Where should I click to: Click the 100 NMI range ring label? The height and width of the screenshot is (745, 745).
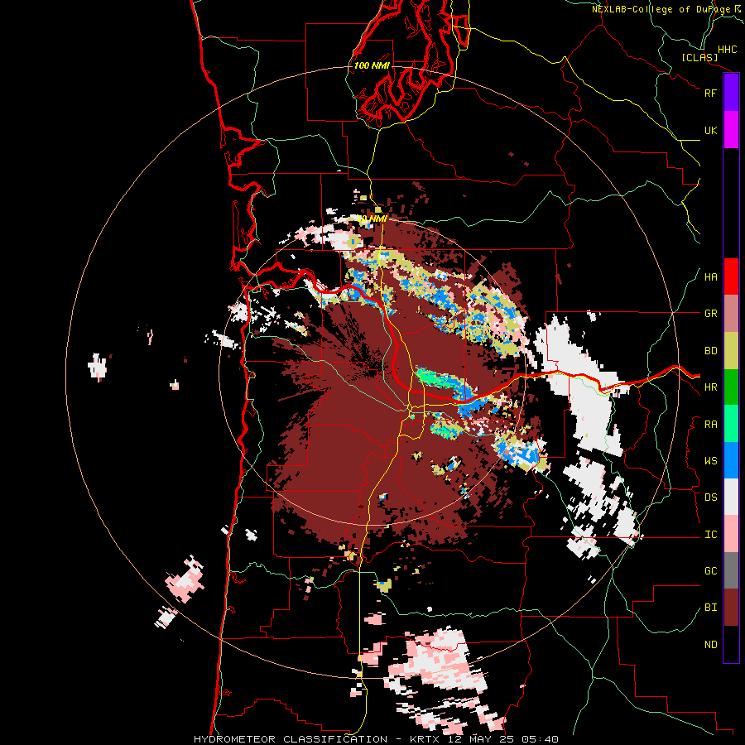[372, 65]
